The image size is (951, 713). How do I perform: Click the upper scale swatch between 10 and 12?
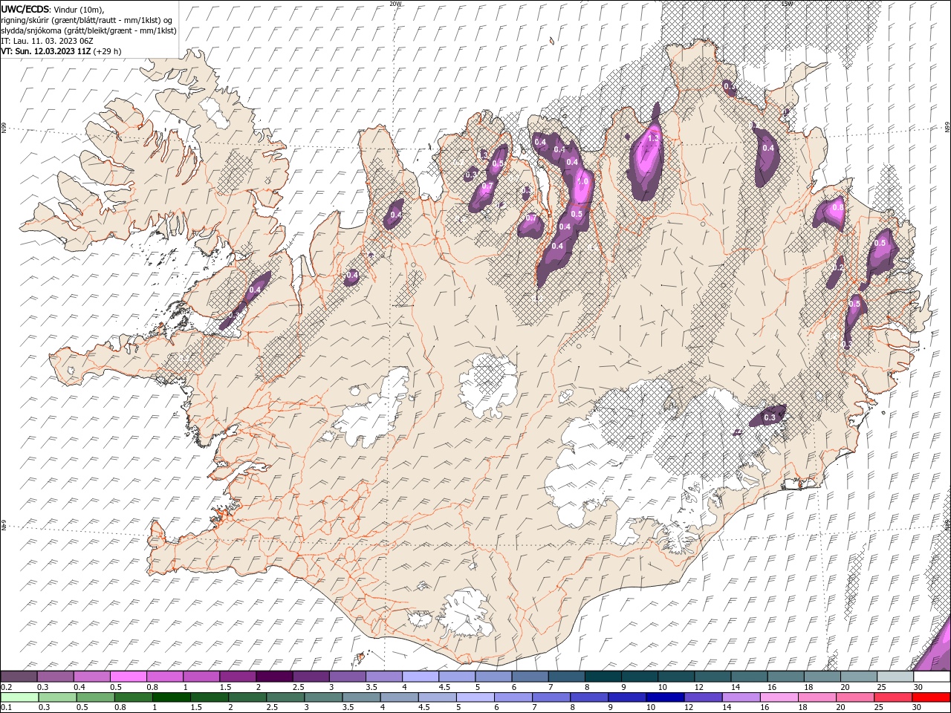(675, 677)
